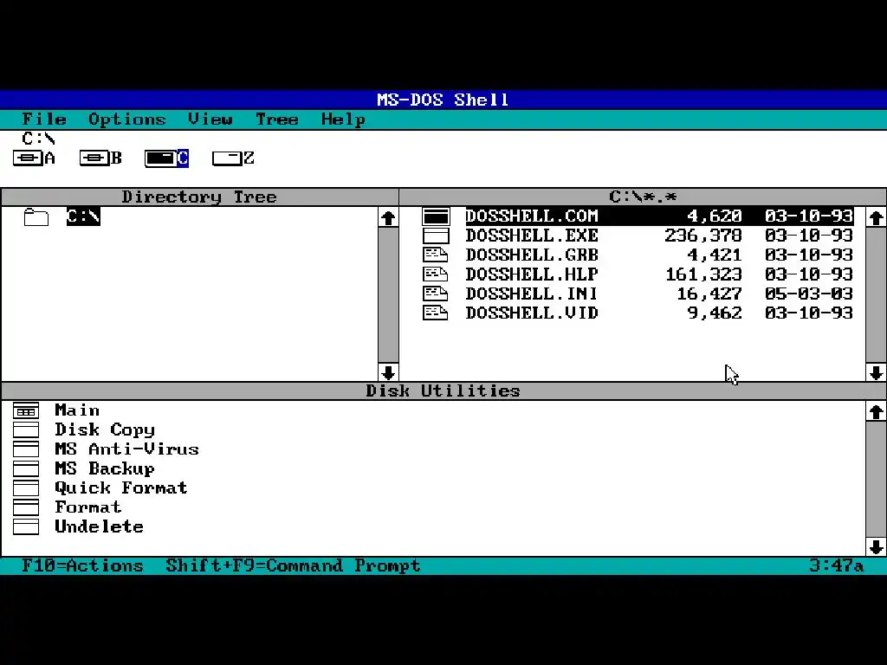
Task: Click the 05-03-03 date of DOSSHELL.INI
Action: (809, 294)
